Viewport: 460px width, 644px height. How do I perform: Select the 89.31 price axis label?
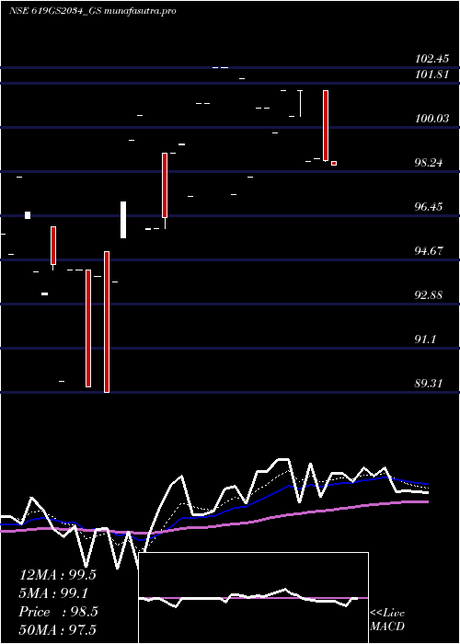click(x=429, y=384)
